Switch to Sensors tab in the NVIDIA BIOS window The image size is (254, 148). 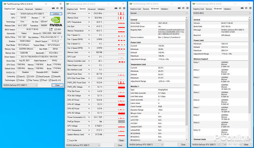click(209, 9)
